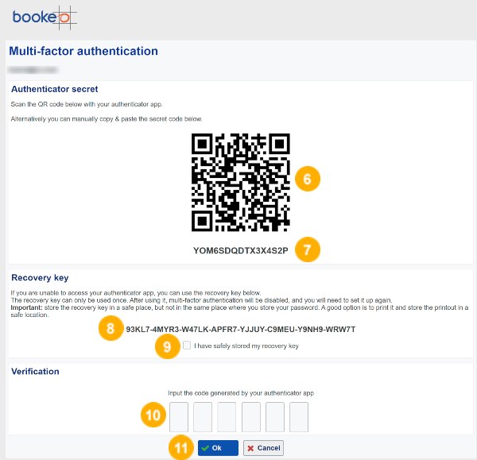
Task: Click the fourth verification code box
Action: (251, 417)
